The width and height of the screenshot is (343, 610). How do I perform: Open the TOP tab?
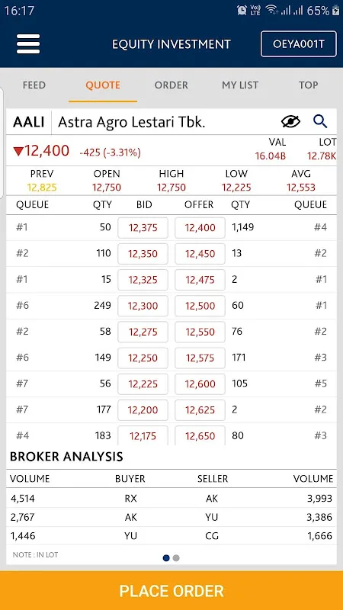[309, 85]
